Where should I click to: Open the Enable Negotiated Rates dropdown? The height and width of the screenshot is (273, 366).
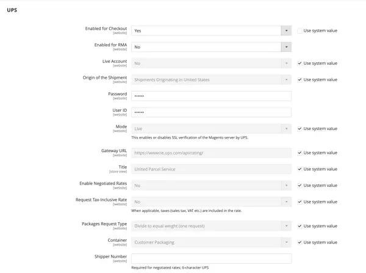click(x=211, y=186)
